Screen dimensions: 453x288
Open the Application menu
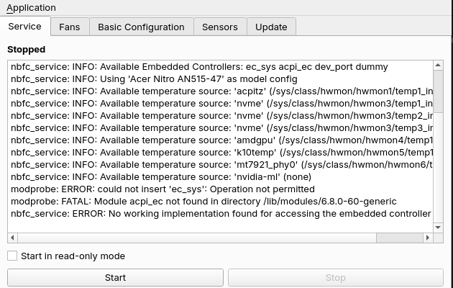click(31, 8)
